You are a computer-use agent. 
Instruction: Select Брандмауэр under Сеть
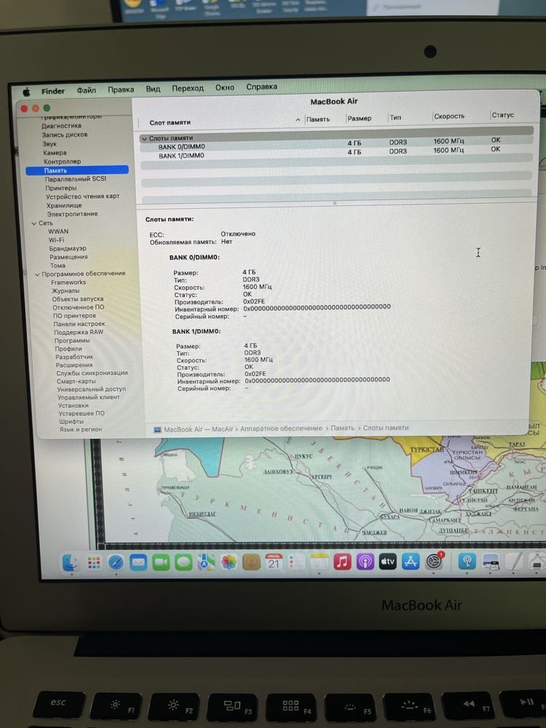(x=68, y=249)
